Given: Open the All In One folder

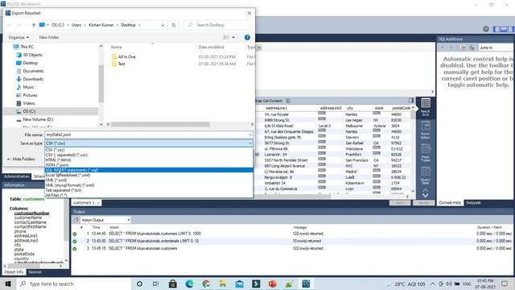Looking at the screenshot, I should pos(127,57).
